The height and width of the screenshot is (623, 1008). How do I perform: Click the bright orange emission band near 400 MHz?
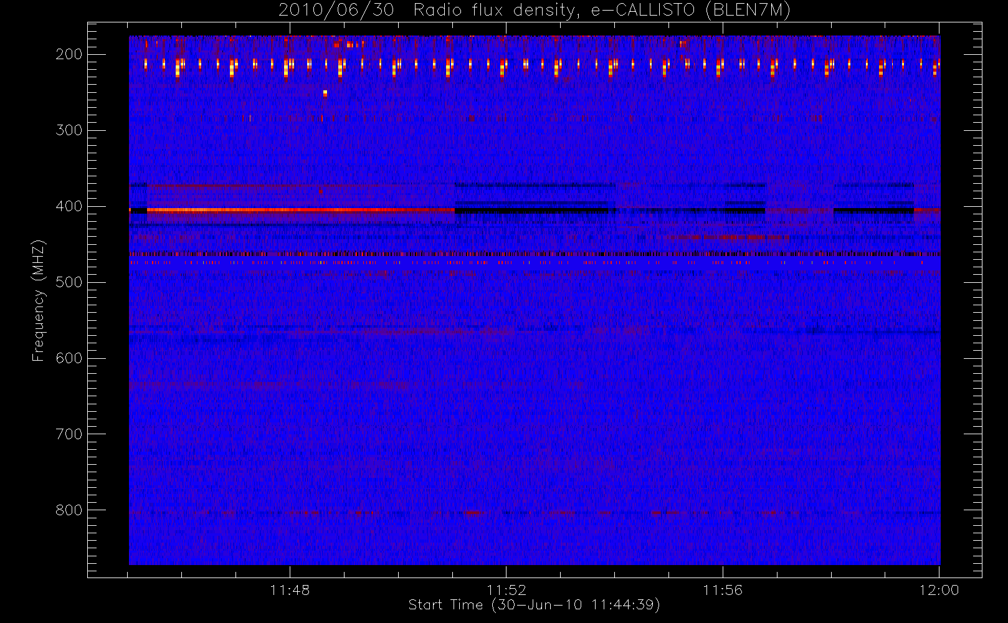[x=300, y=210]
